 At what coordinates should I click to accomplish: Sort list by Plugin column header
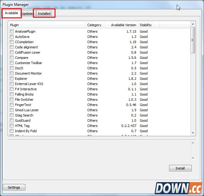click(46, 25)
